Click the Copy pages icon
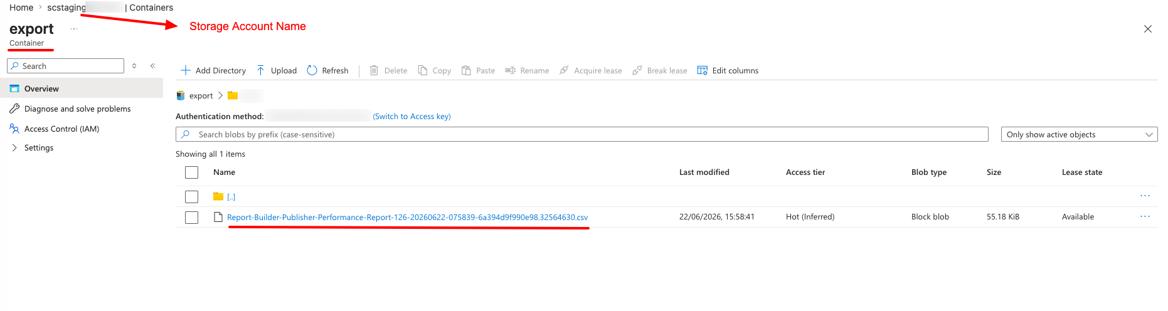1168x311 pixels. pyautogui.click(x=423, y=70)
